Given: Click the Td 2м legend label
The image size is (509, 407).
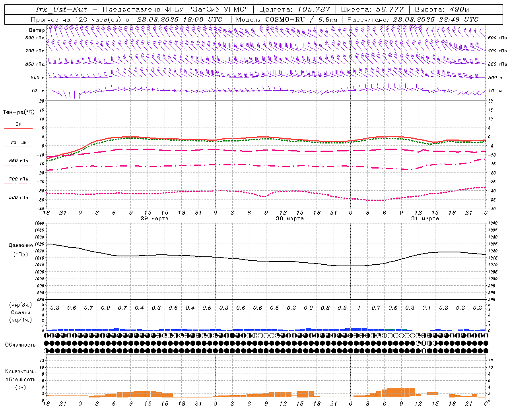Looking at the screenshot, I should pos(19,142).
